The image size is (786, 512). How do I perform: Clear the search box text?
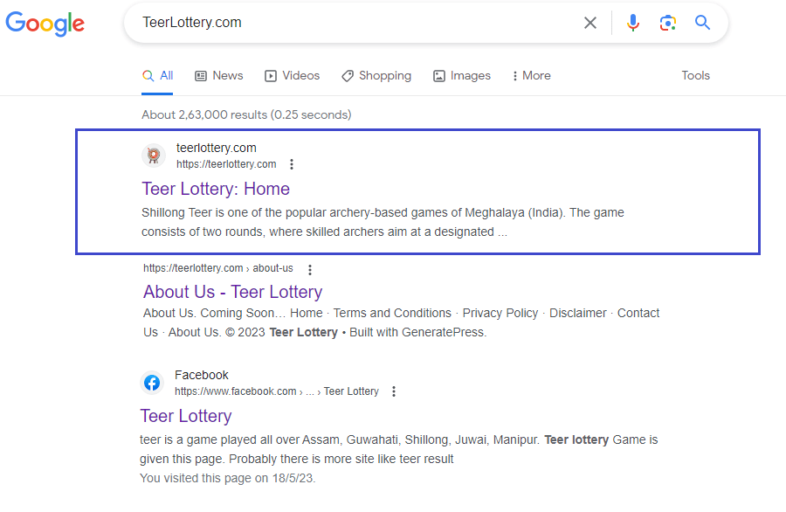point(590,23)
